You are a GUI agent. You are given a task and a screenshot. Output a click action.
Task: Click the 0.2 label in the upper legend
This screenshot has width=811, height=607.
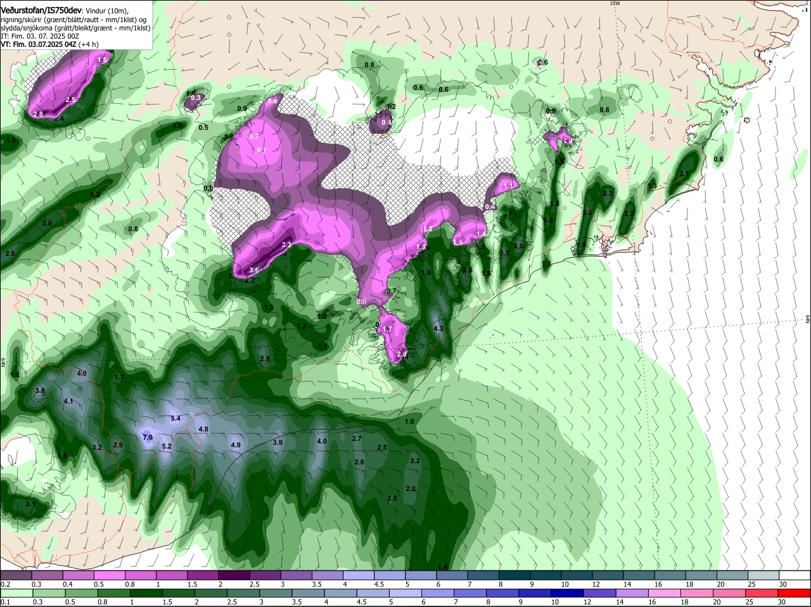point(5,584)
